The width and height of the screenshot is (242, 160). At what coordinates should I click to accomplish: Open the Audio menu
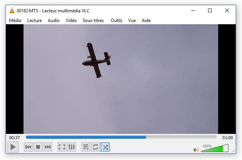pyautogui.click(x=54, y=21)
